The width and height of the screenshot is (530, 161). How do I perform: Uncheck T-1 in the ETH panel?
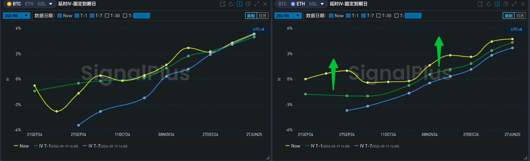click(x=348, y=16)
